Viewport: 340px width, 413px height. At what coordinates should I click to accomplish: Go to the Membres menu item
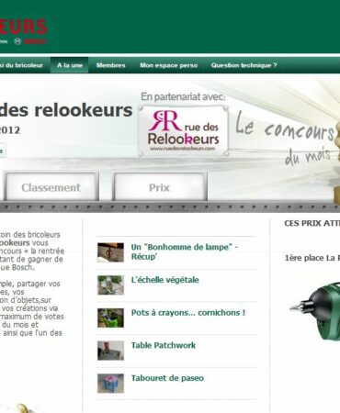[111, 65]
